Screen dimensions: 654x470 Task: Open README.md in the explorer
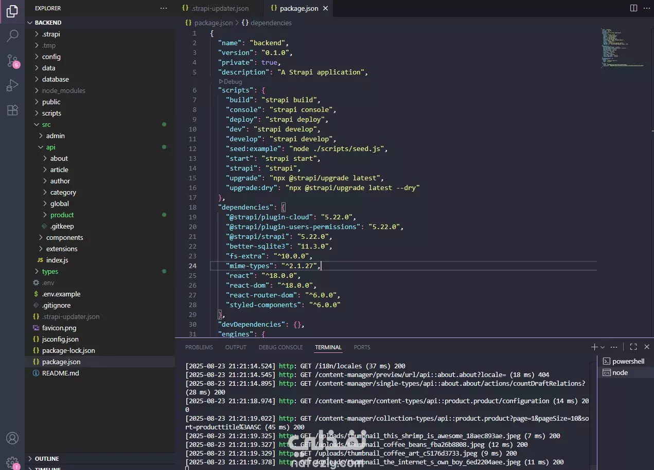point(100,373)
